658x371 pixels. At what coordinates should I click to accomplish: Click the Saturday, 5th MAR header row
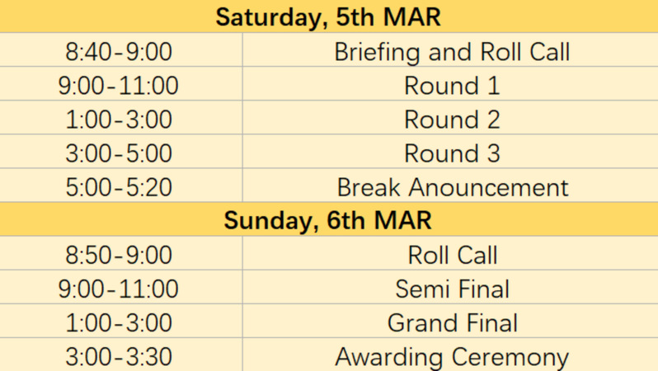click(328, 16)
